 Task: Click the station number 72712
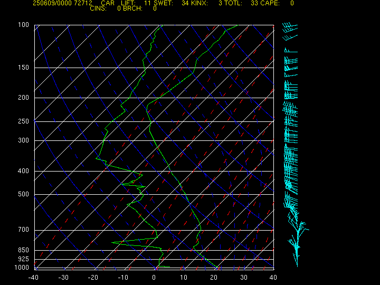point(83,3)
